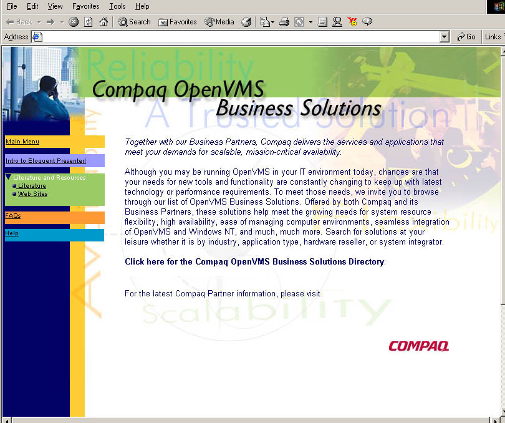Image resolution: width=505 pixels, height=423 pixels.
Task: Print the page with the printer icon
Action: pos(284,22)
